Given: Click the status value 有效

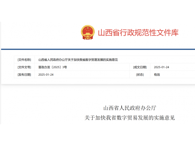Looking at the screenshot, I should click(157, 74).
